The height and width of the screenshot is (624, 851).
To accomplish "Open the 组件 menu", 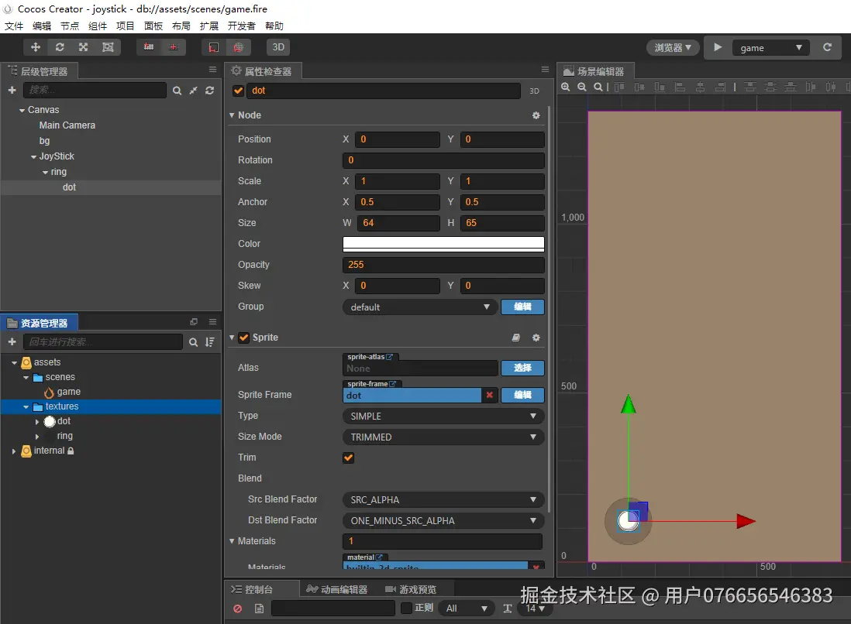I will [98, 26].
